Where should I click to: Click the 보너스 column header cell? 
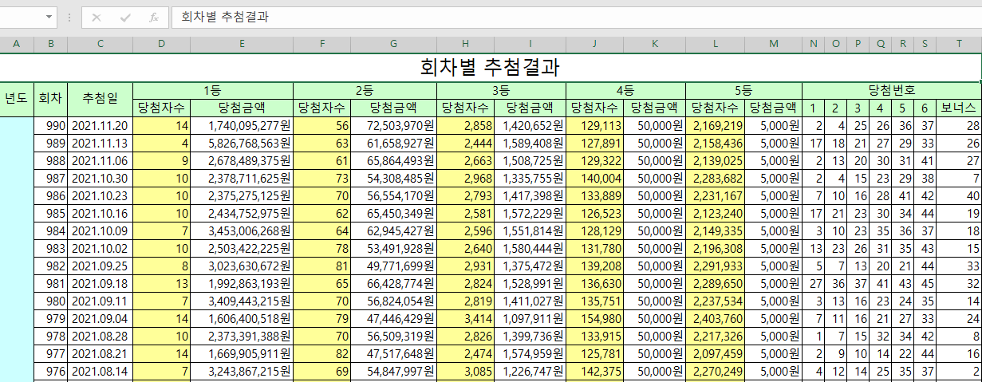click(x=959, y=108)
